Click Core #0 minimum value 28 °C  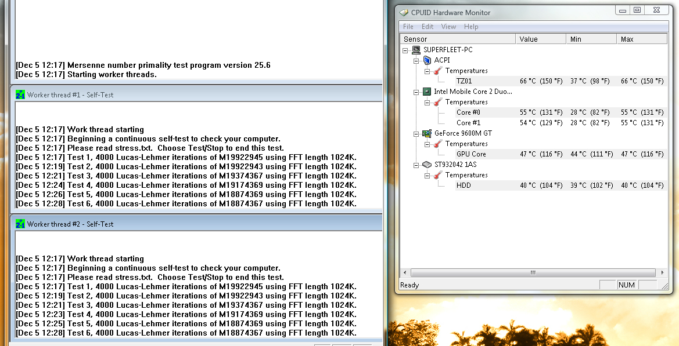pos(590,112)
